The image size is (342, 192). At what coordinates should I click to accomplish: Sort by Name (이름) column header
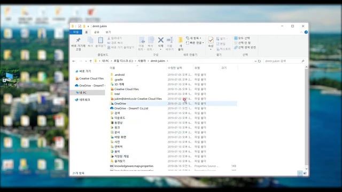point(112,68)
